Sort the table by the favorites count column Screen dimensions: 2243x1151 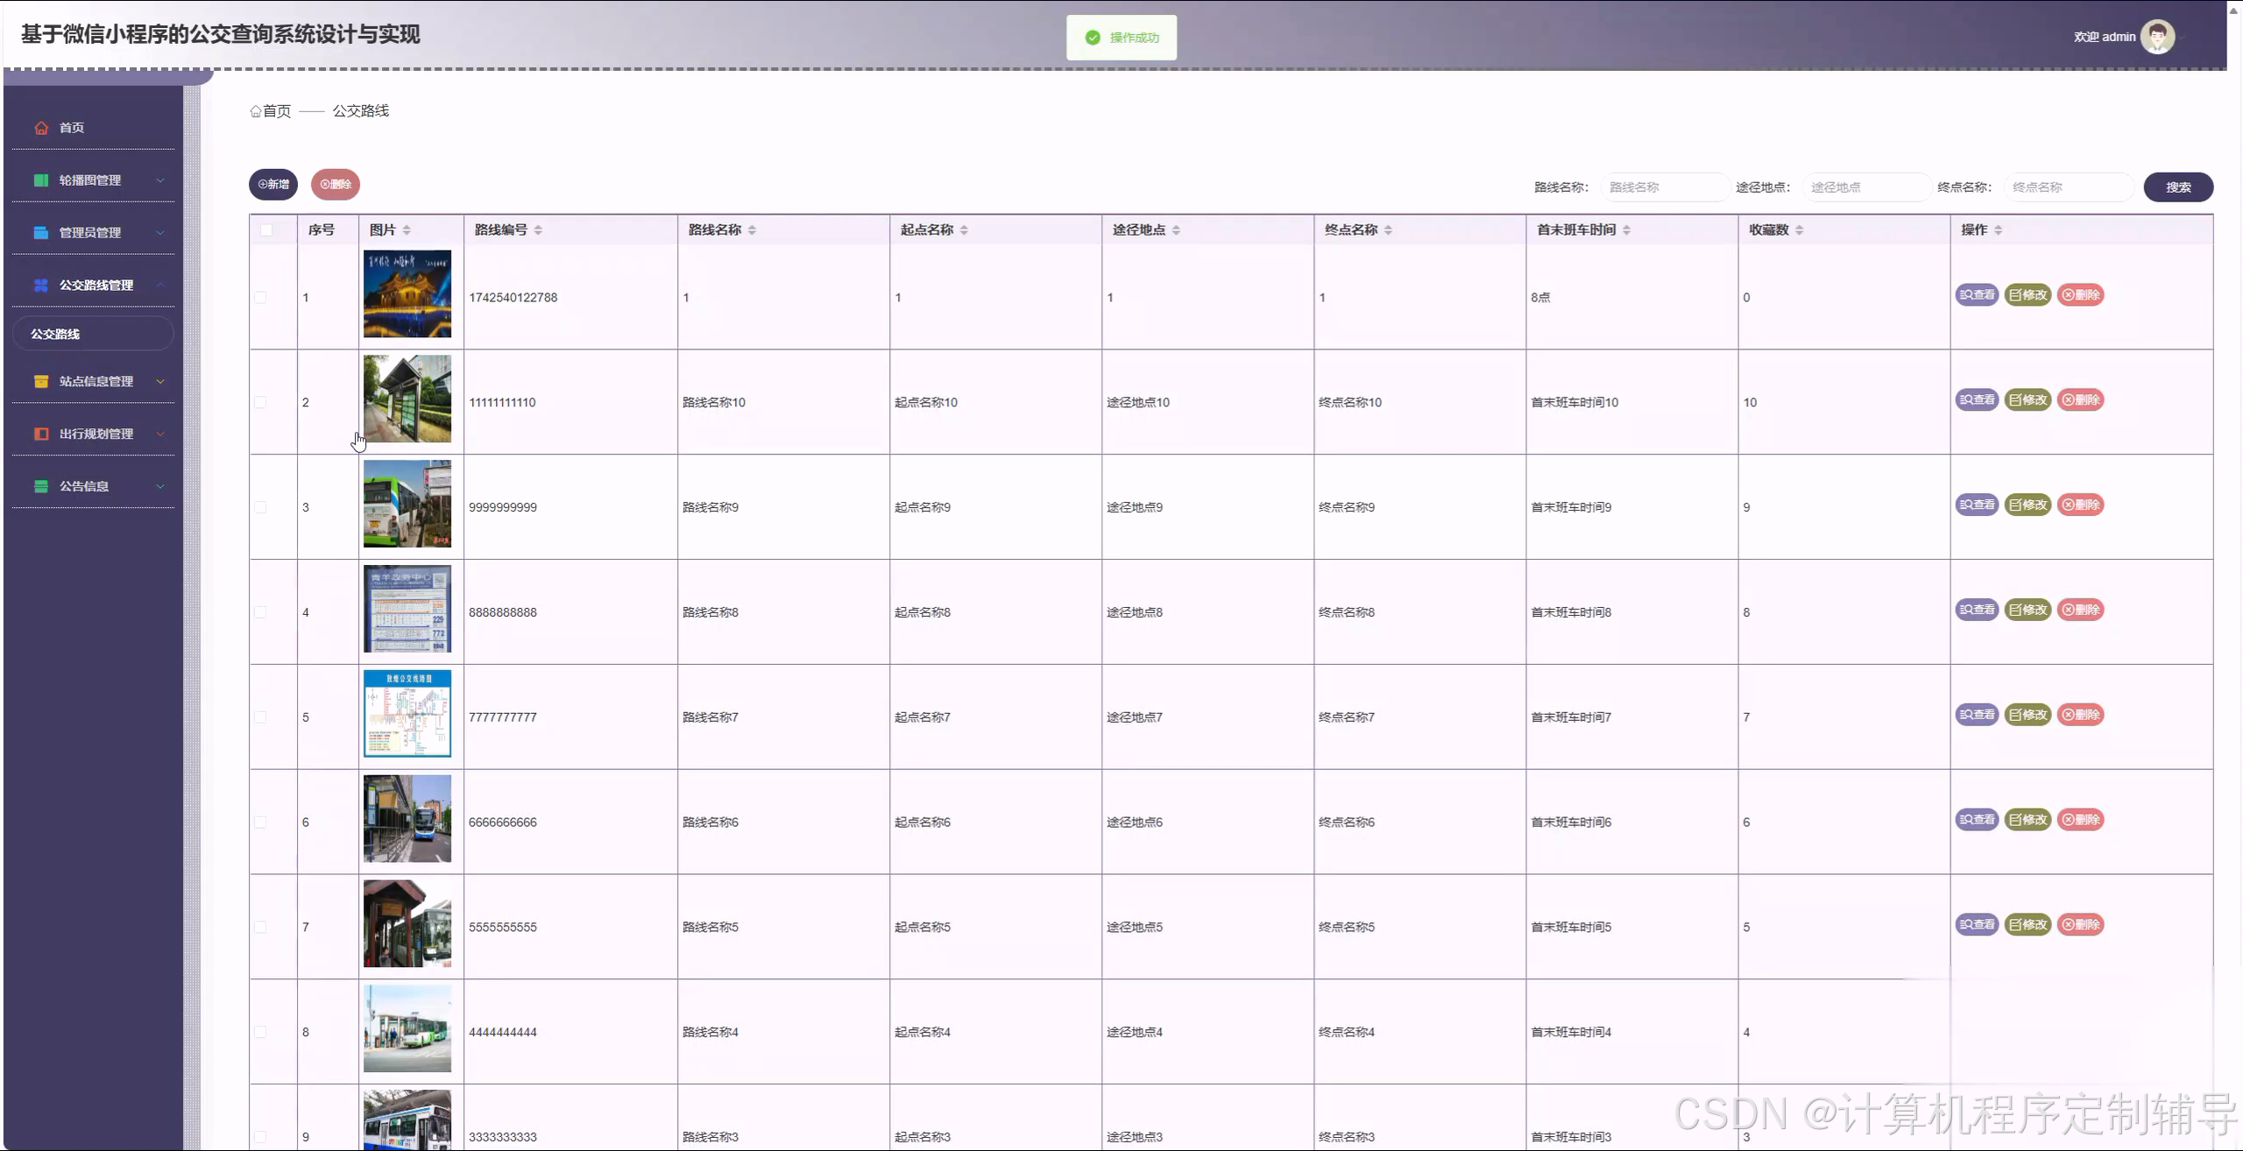(x=1799, y=230)
